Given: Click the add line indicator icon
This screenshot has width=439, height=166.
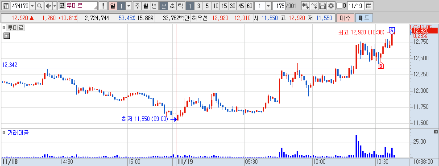Looking at the screenshot, I should (315, 6).
